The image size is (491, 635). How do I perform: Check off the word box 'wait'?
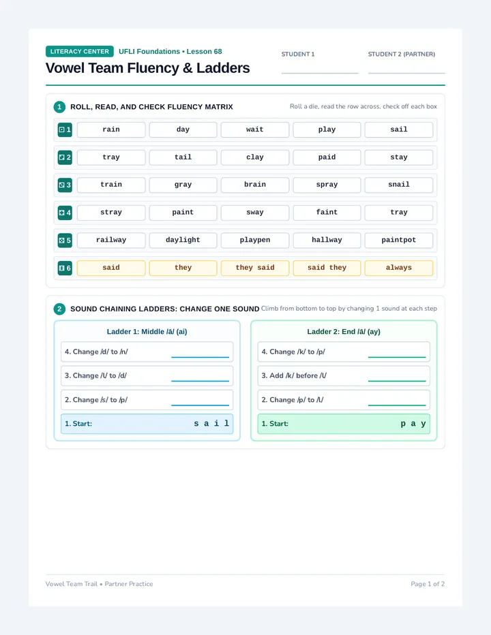pyautogui.click(x=255, y=129)
